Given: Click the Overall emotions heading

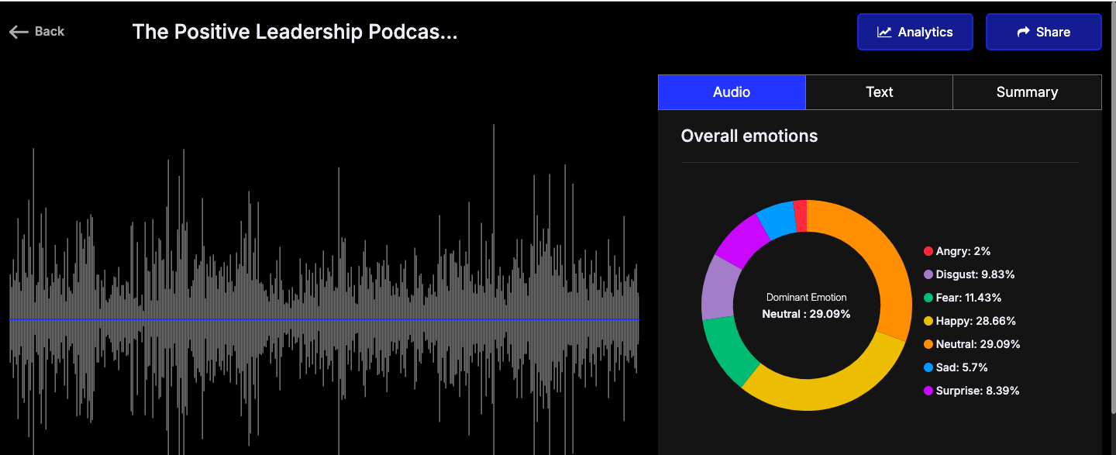Looking at the screenshot, I should (749, 136).
